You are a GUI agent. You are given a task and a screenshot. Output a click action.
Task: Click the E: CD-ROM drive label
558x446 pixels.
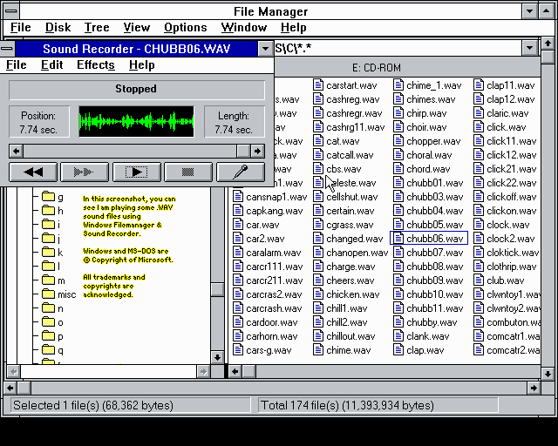pos(377,67)
